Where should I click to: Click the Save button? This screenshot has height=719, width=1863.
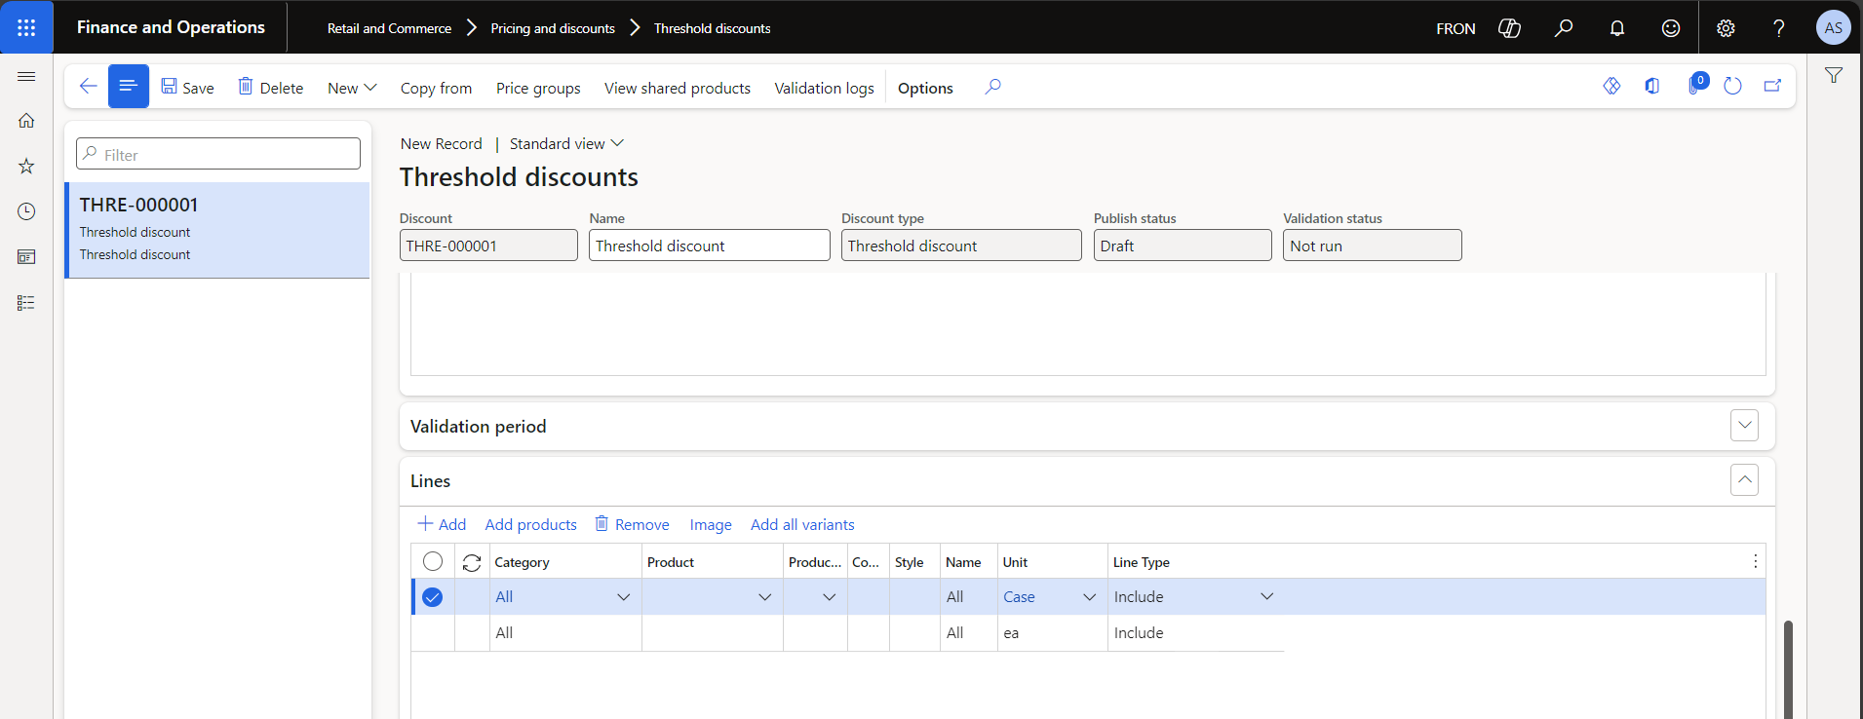pos(187,88)
